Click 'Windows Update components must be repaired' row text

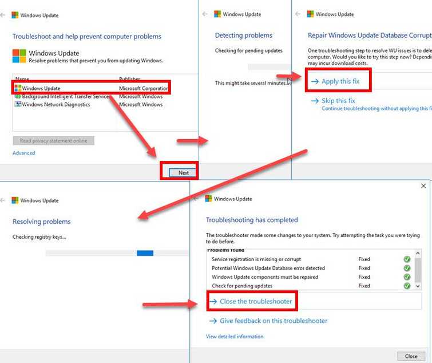[265, 277]
